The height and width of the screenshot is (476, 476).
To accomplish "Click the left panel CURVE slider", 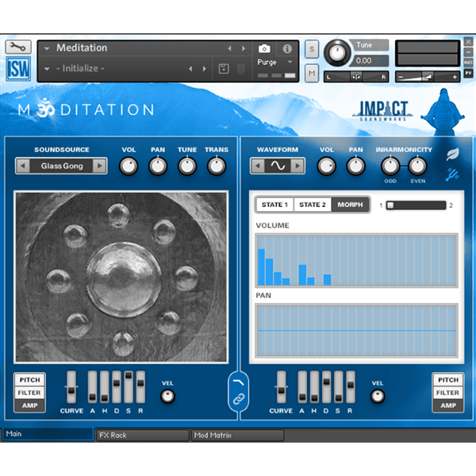I will pos(71,387).
